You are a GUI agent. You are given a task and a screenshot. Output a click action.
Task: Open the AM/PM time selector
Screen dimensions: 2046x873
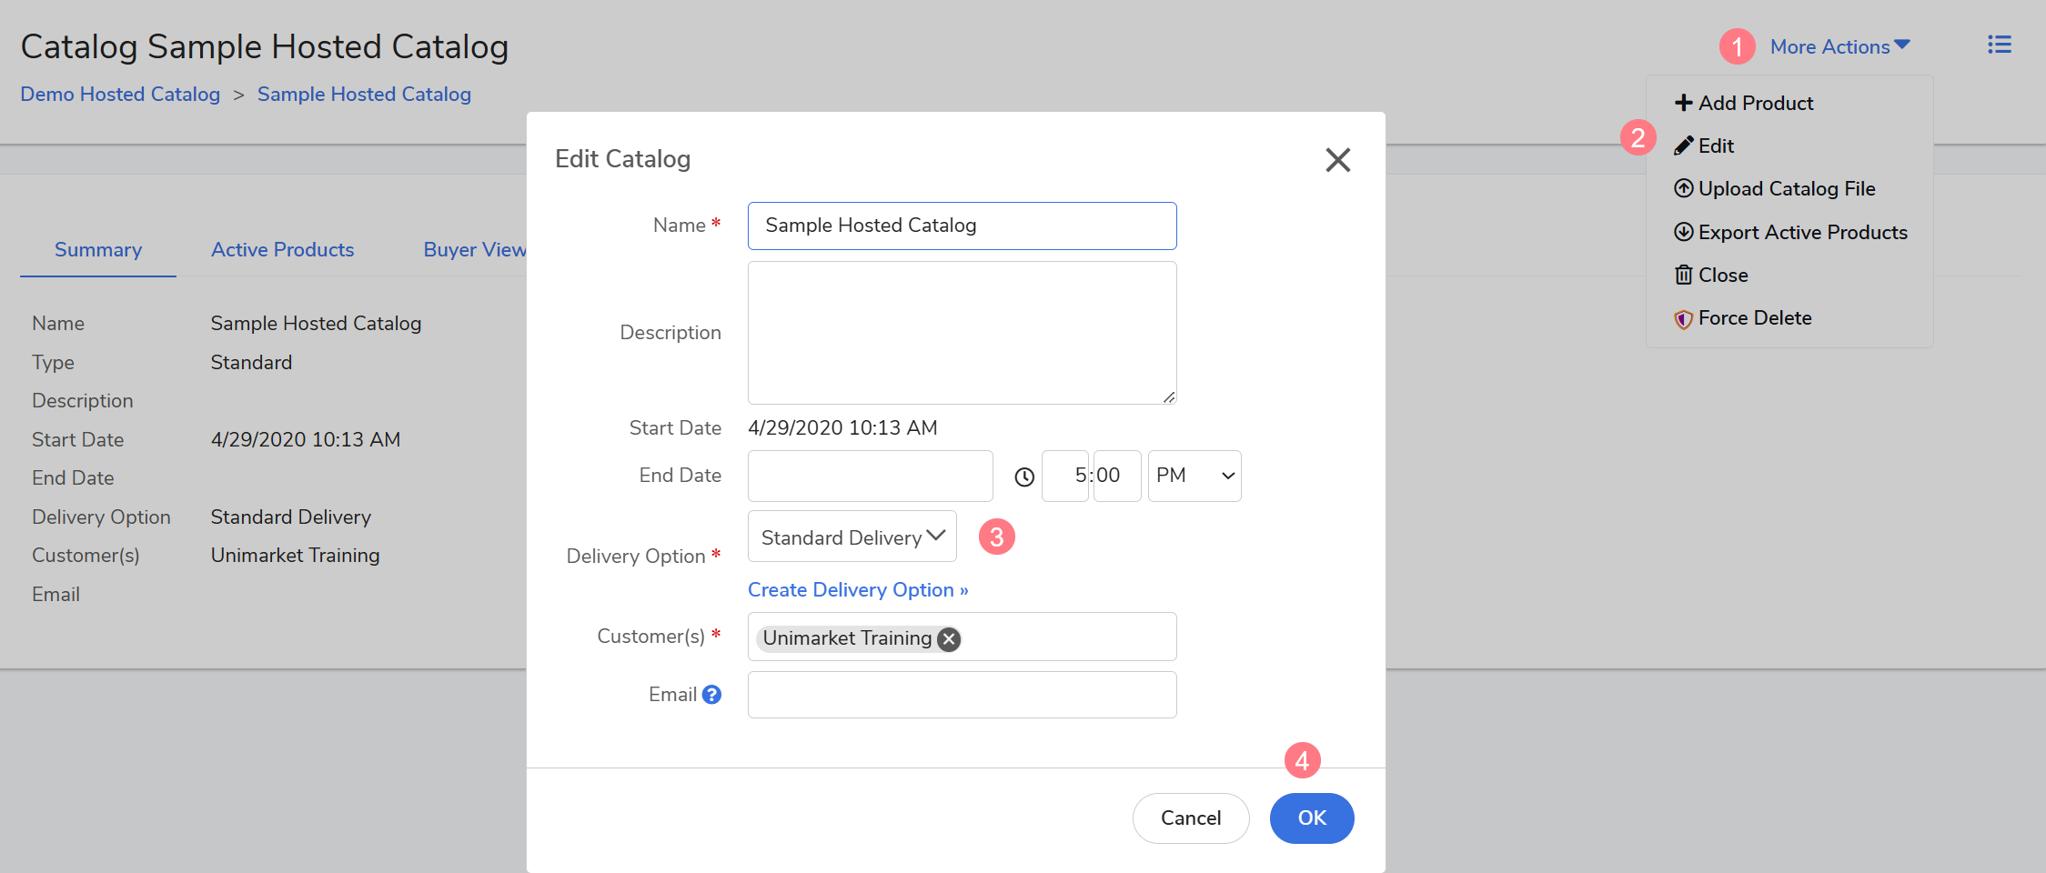tap(1194, 476)
